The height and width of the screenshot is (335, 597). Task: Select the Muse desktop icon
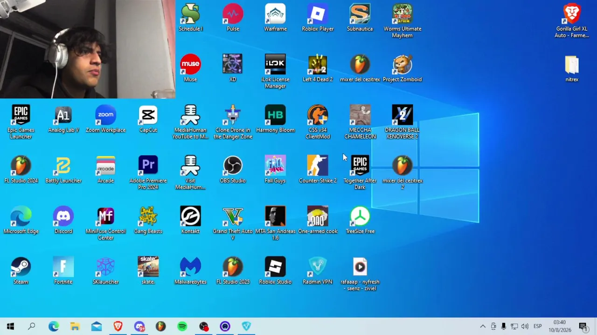190,68
